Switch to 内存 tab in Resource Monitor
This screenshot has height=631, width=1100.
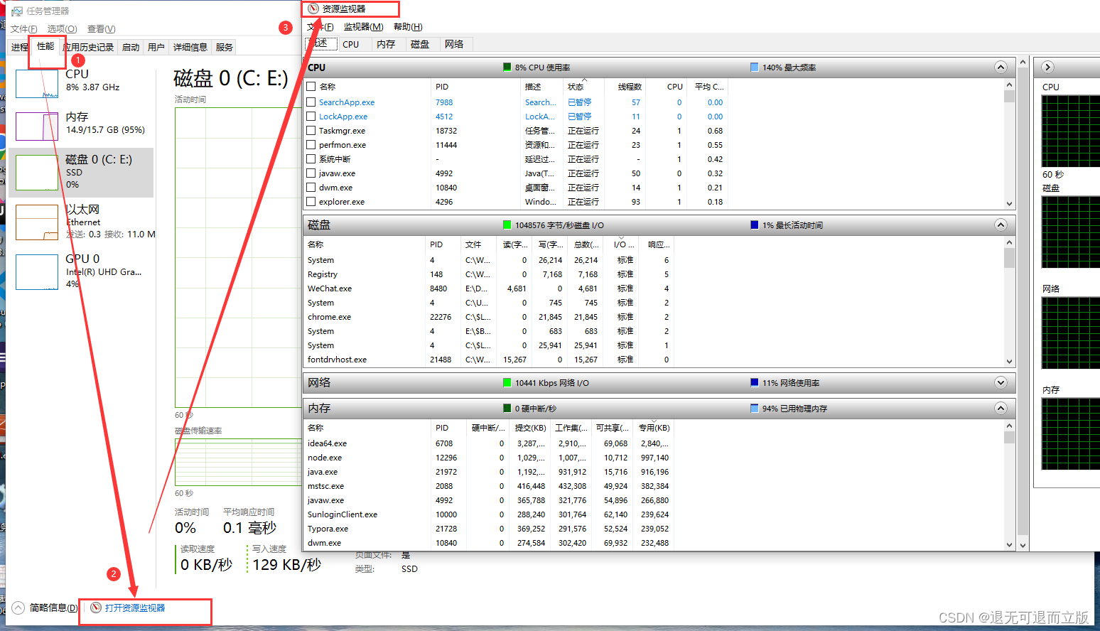386,44
